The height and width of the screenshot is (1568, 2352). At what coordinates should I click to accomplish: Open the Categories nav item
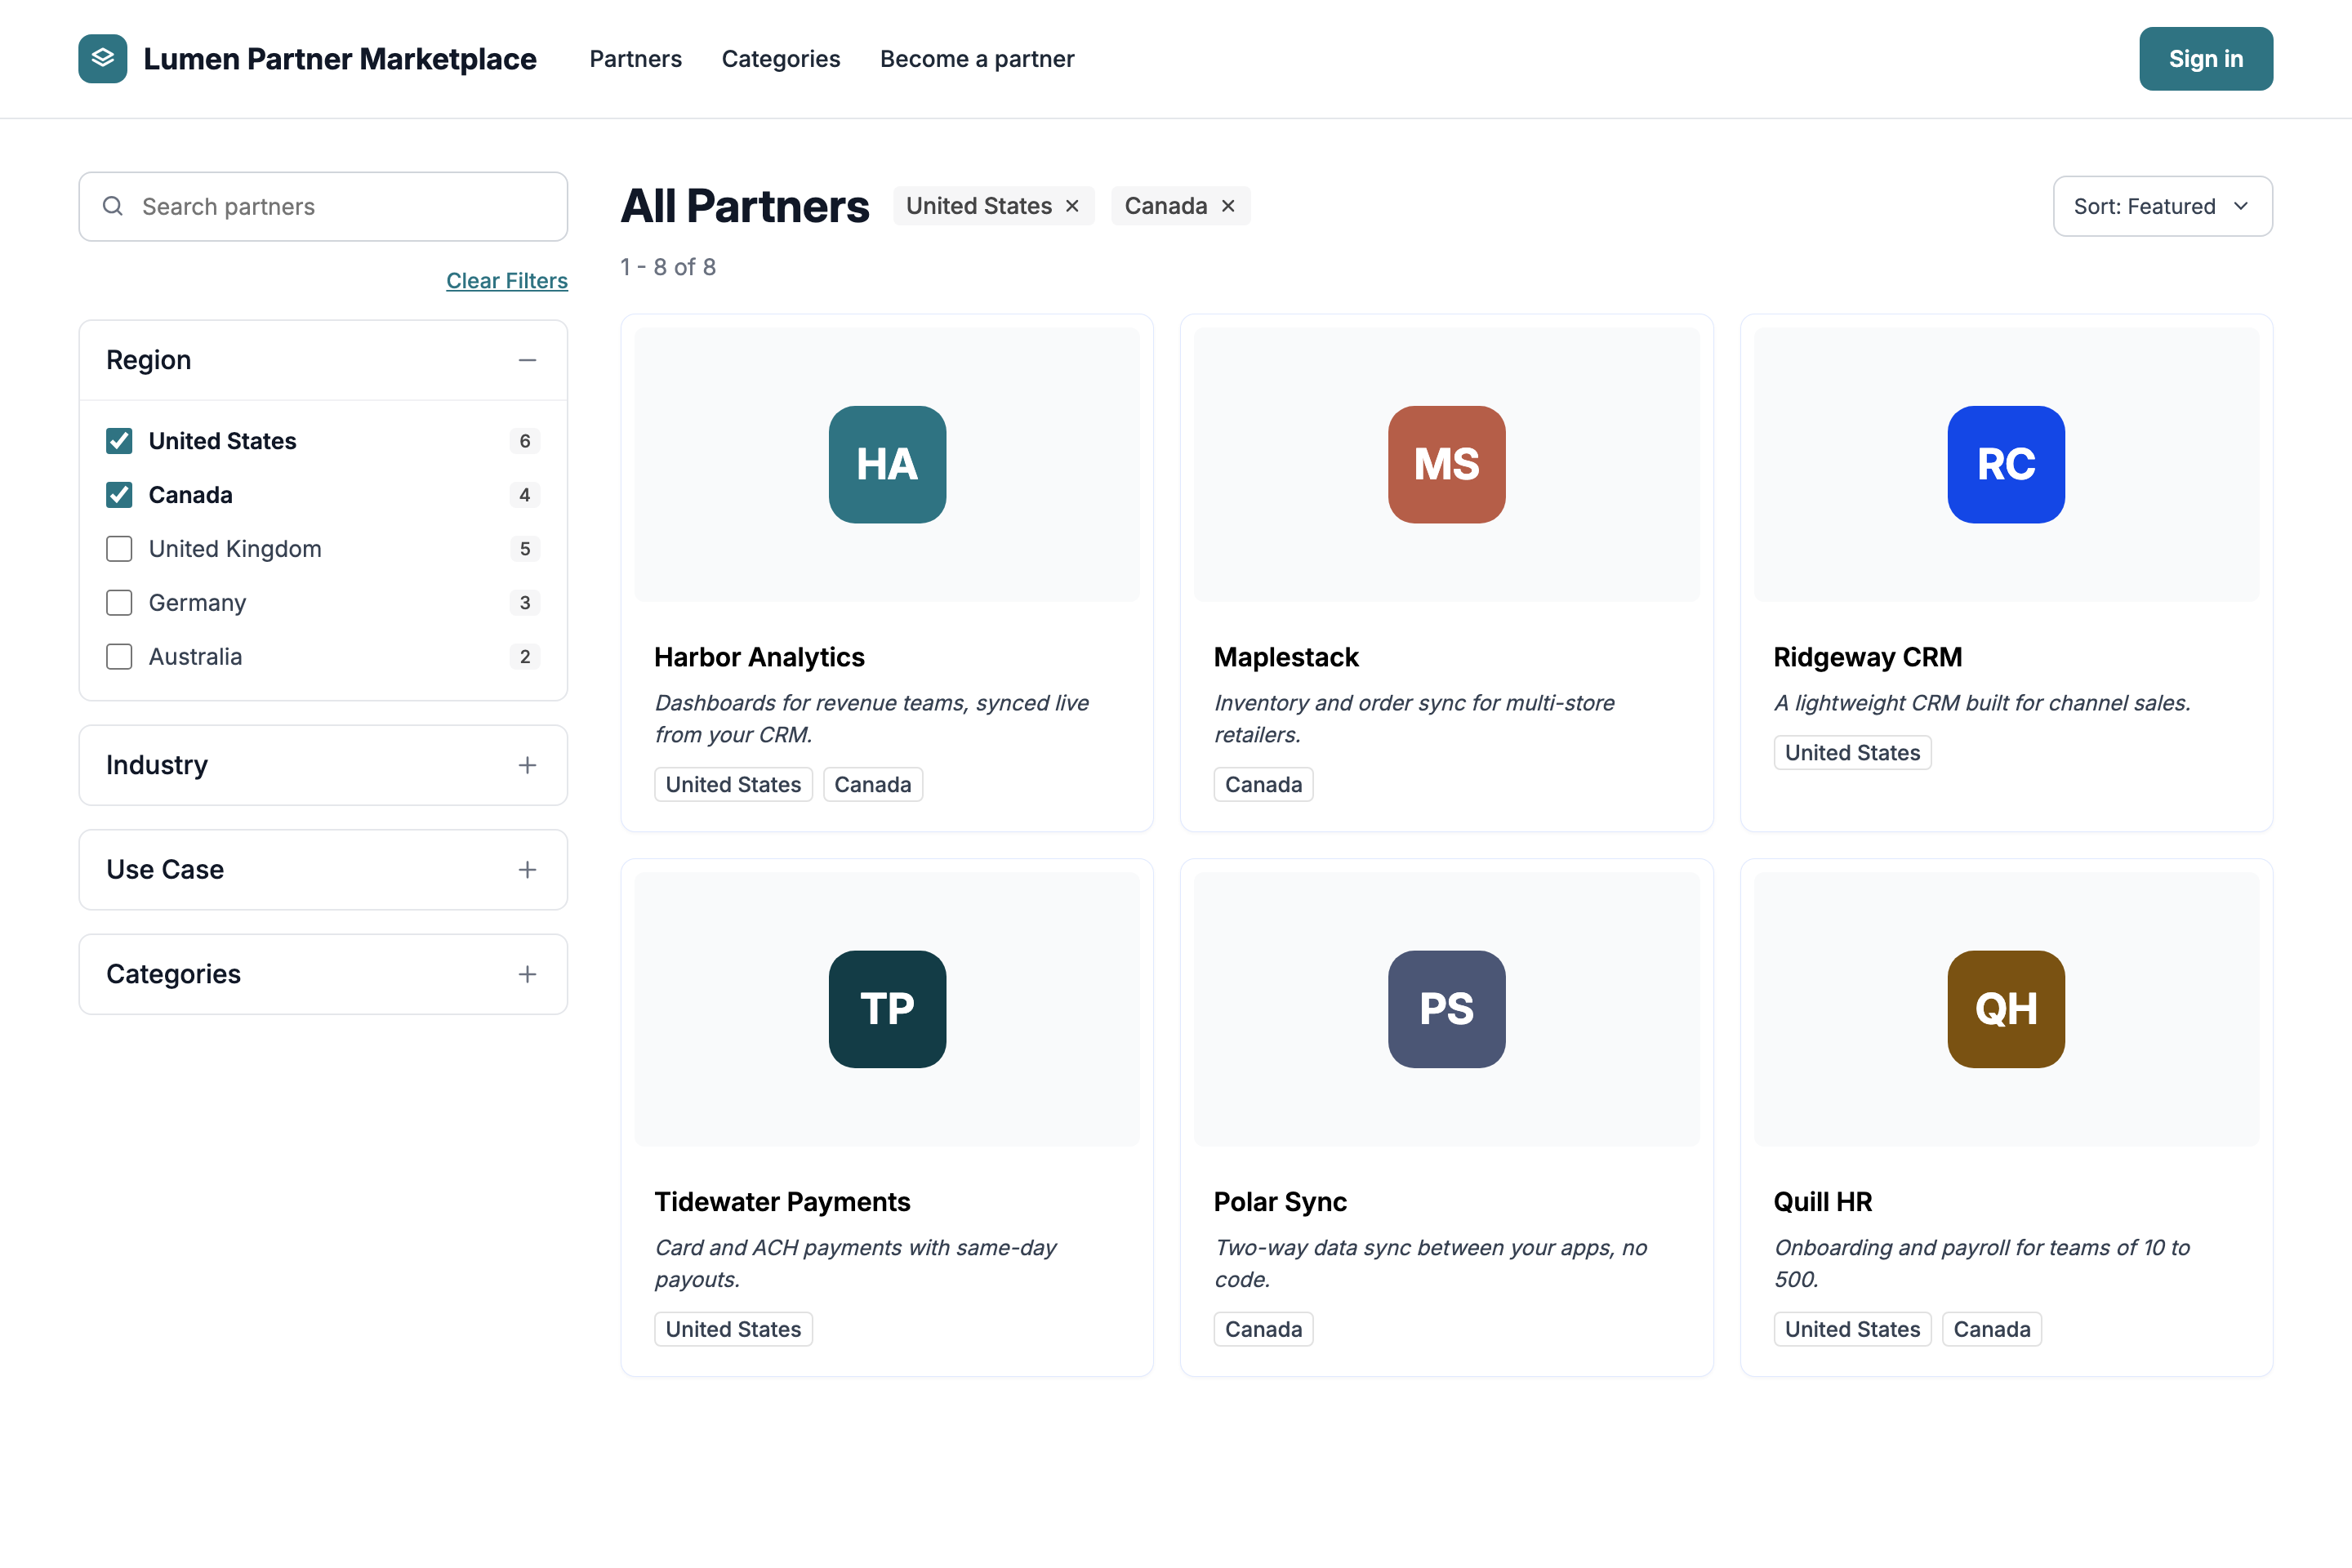[781, 59]
